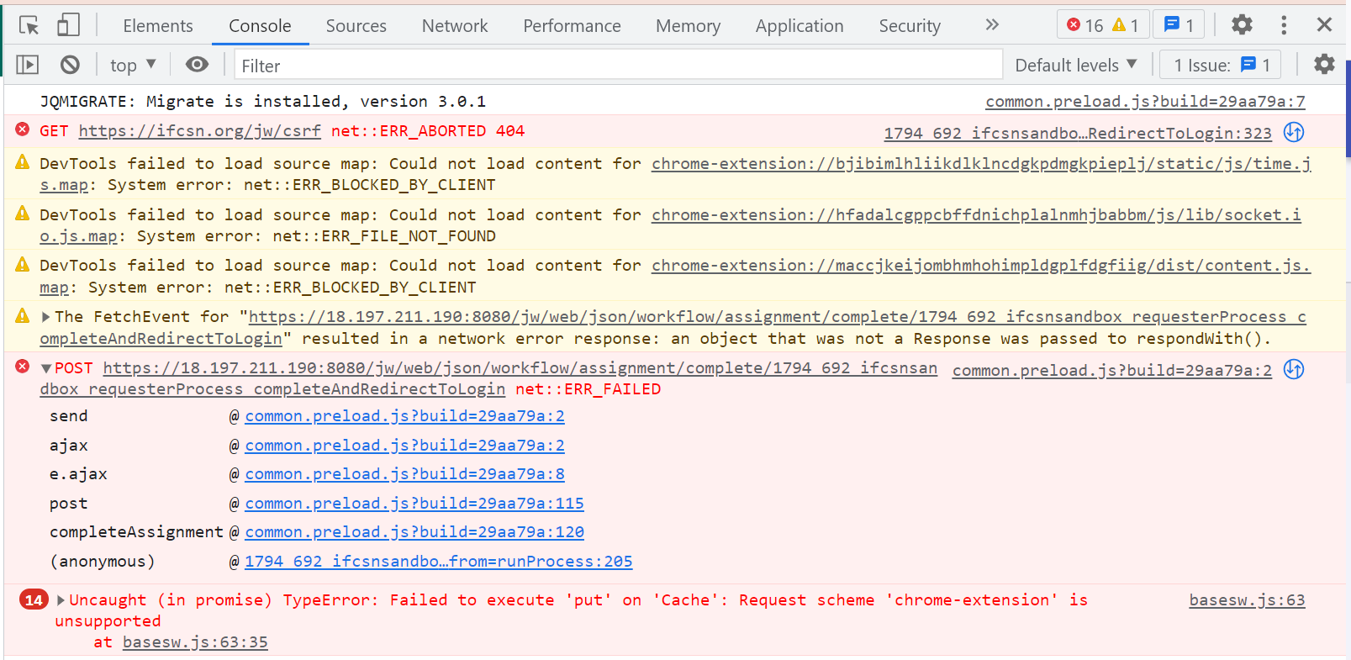Expand the Uncaught TypeError message
Viewport: 1351px width, 660px height.
pos(61,600)
